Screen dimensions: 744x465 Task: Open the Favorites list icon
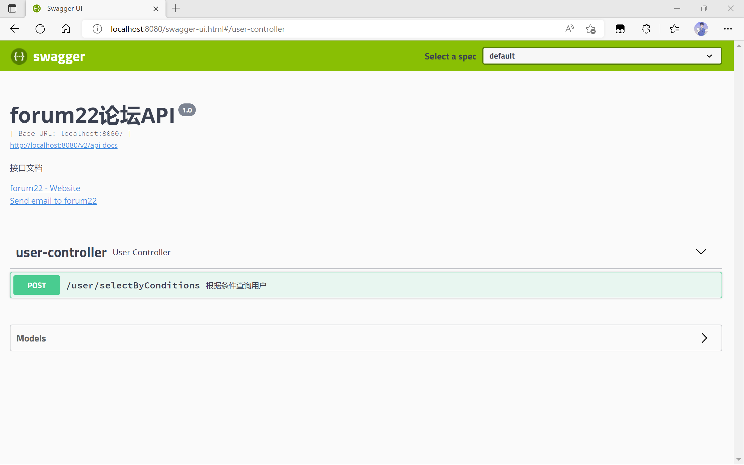point(674,29)
